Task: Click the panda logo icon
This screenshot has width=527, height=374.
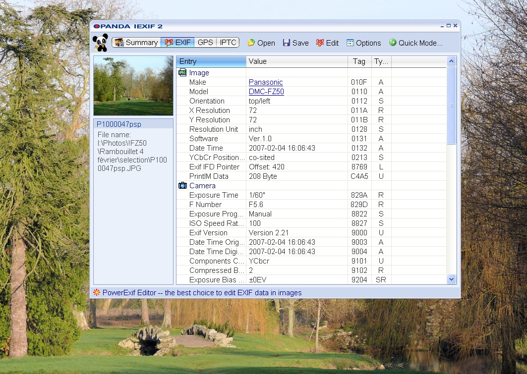Action: [101, 43]
